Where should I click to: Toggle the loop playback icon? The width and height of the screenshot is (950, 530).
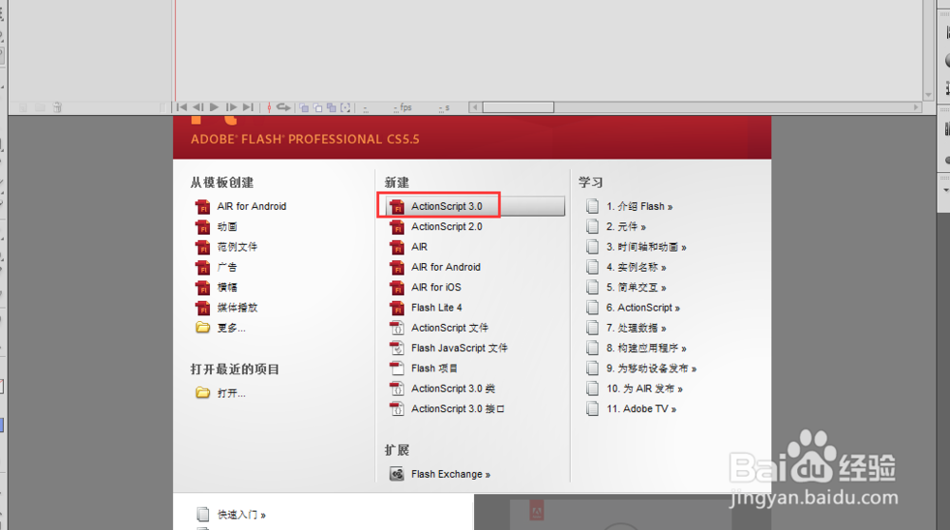[x=283, y=107]
